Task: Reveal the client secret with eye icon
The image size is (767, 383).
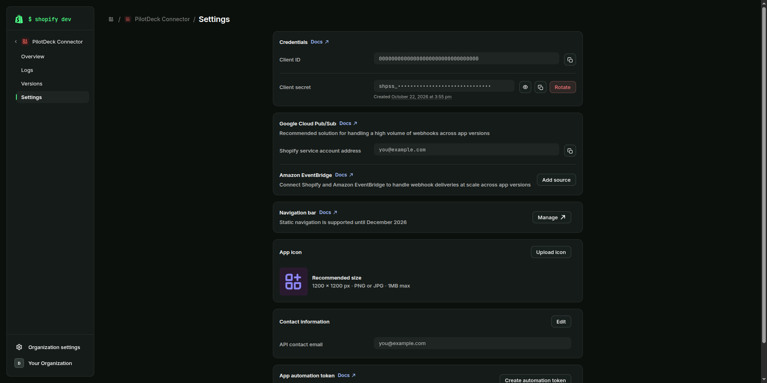Action: click(x=525, y=87)
